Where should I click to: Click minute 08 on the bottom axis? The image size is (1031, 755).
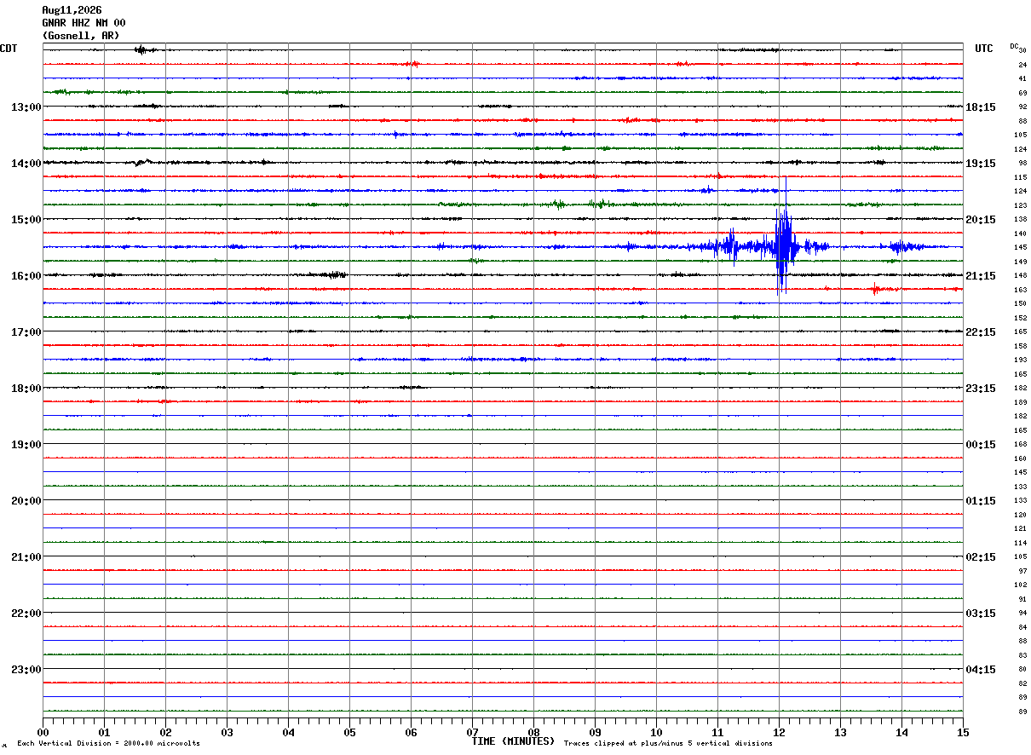[x=533, y=732]
